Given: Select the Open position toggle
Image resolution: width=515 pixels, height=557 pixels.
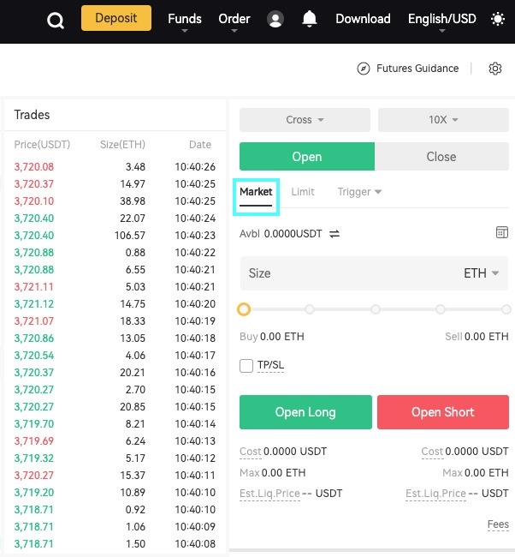Looking at the screenshot, I should 307,156.
